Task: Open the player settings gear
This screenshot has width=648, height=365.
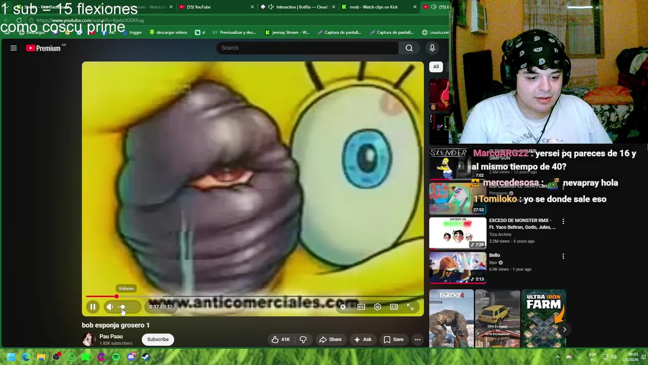Action: point(377,307)
